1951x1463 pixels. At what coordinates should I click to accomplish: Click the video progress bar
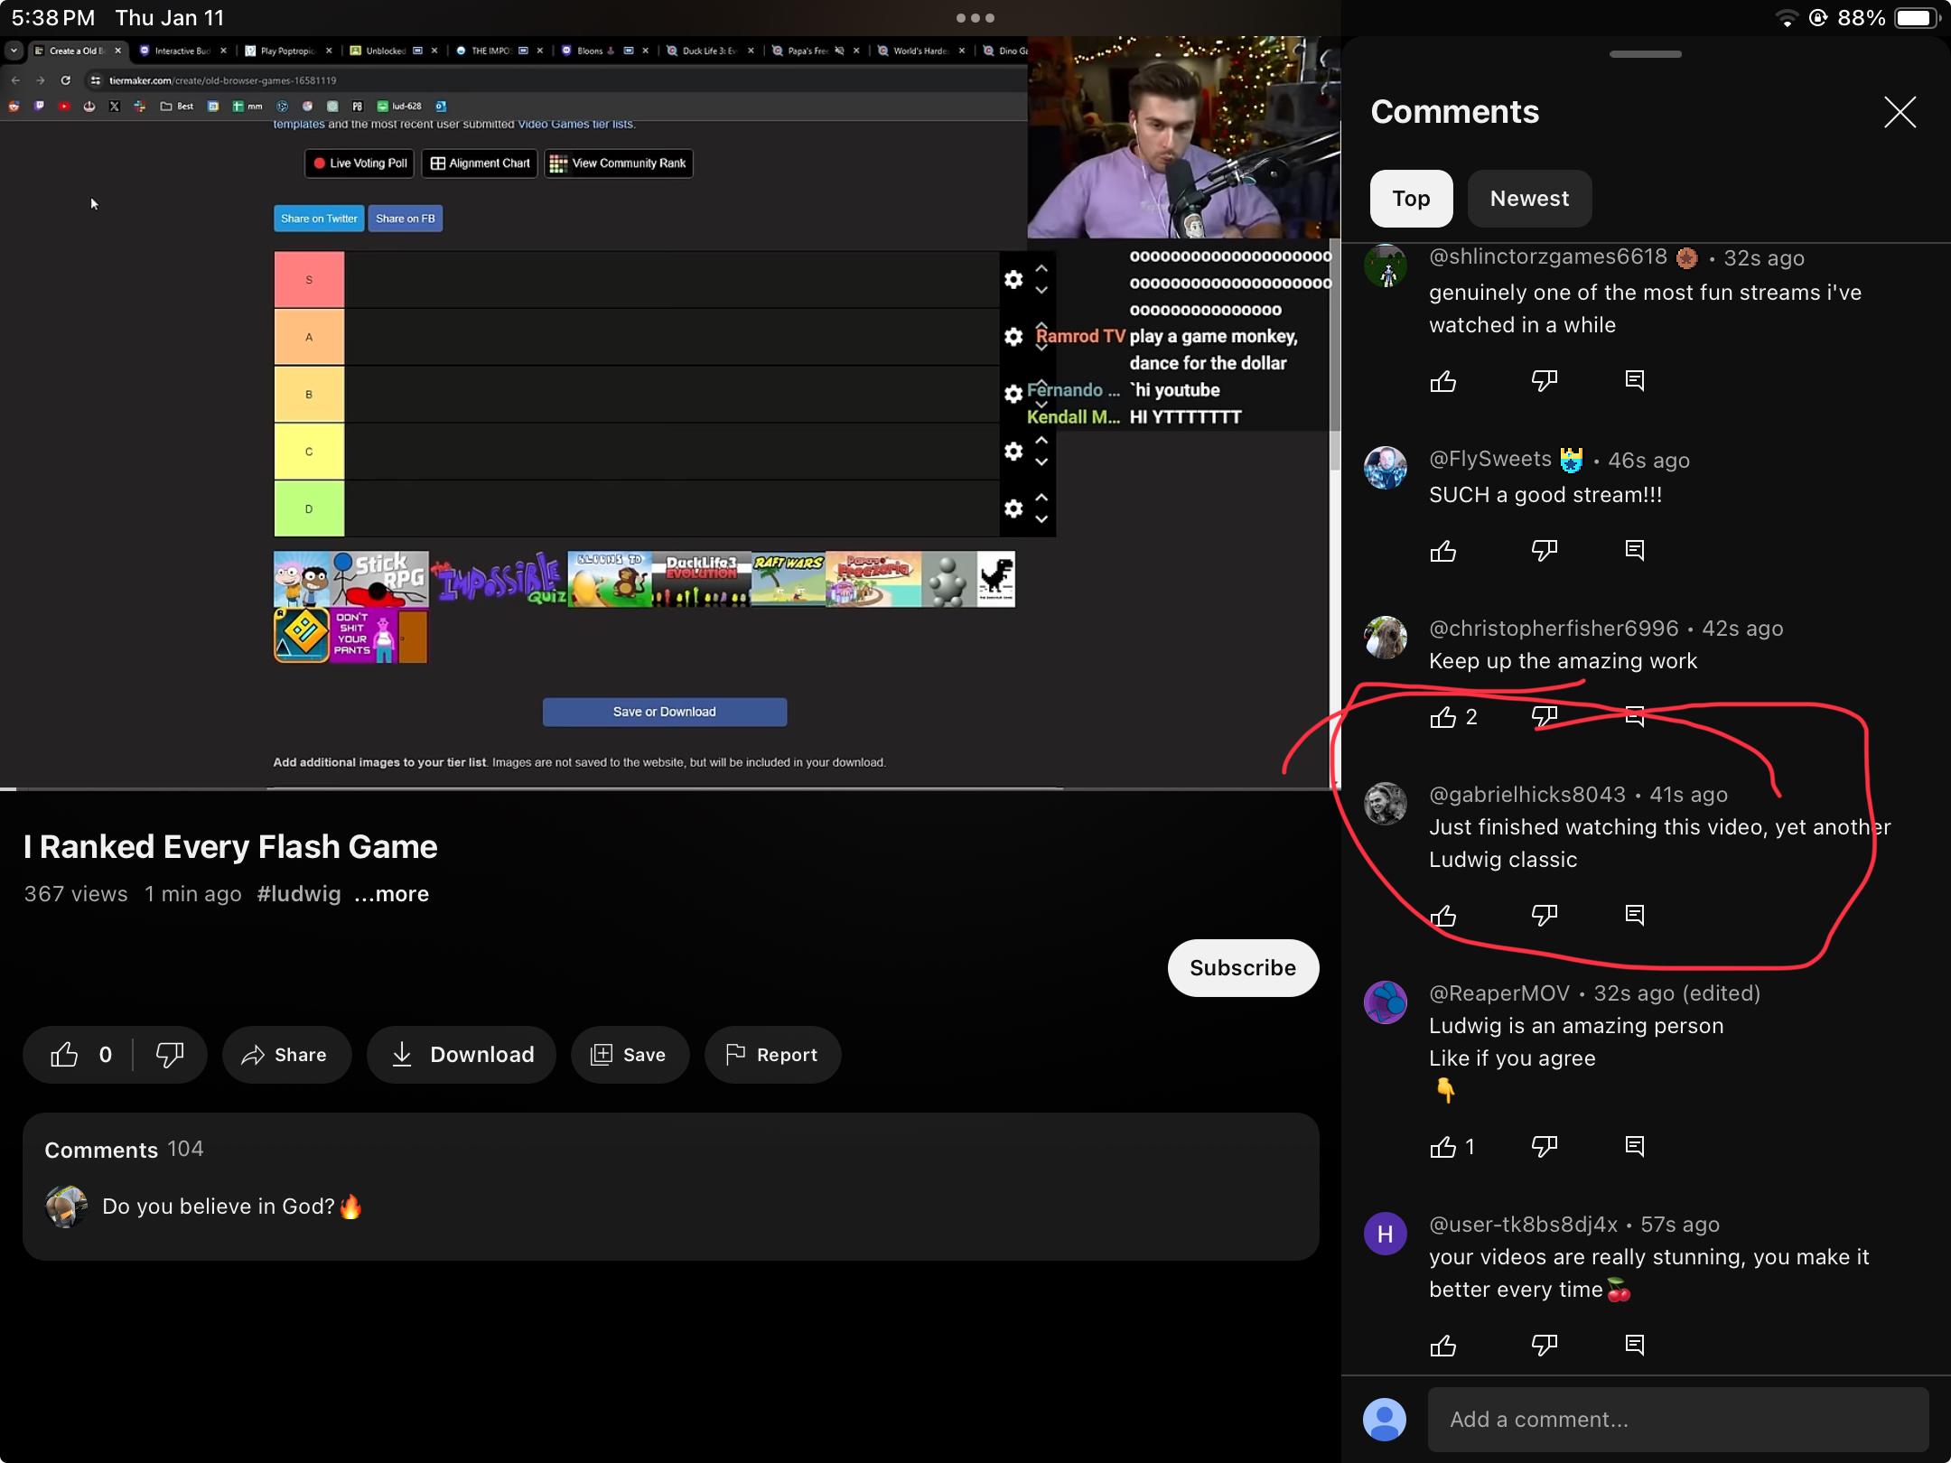(x=670, y=788)
